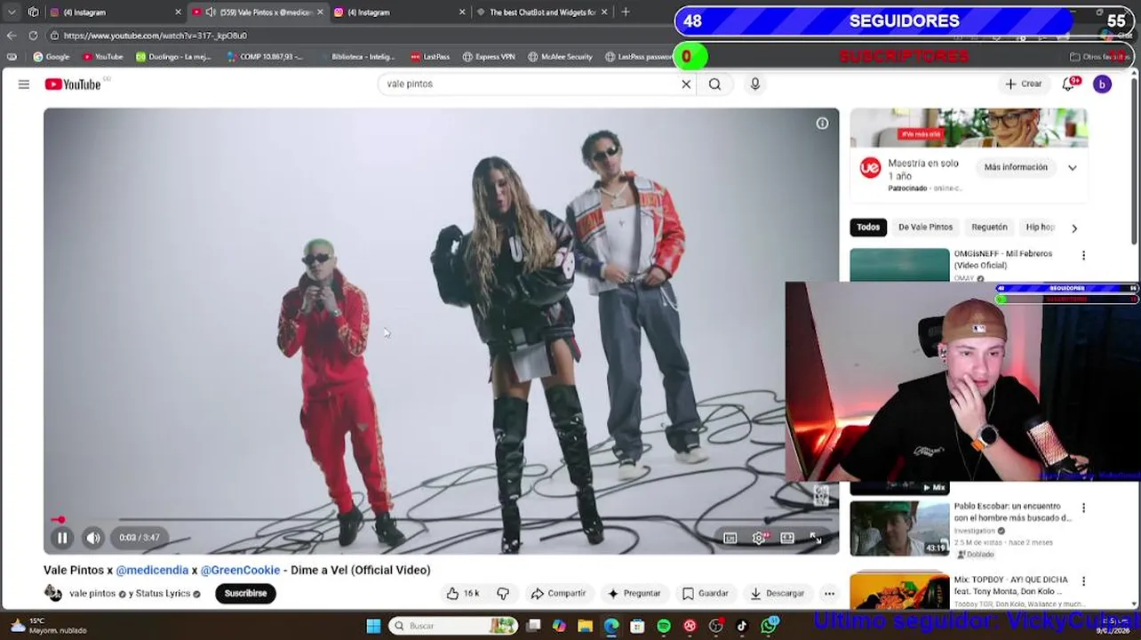Select the Hip hop filter chip
This screenshot has width=1141, height=640.
pos(1040,227)
